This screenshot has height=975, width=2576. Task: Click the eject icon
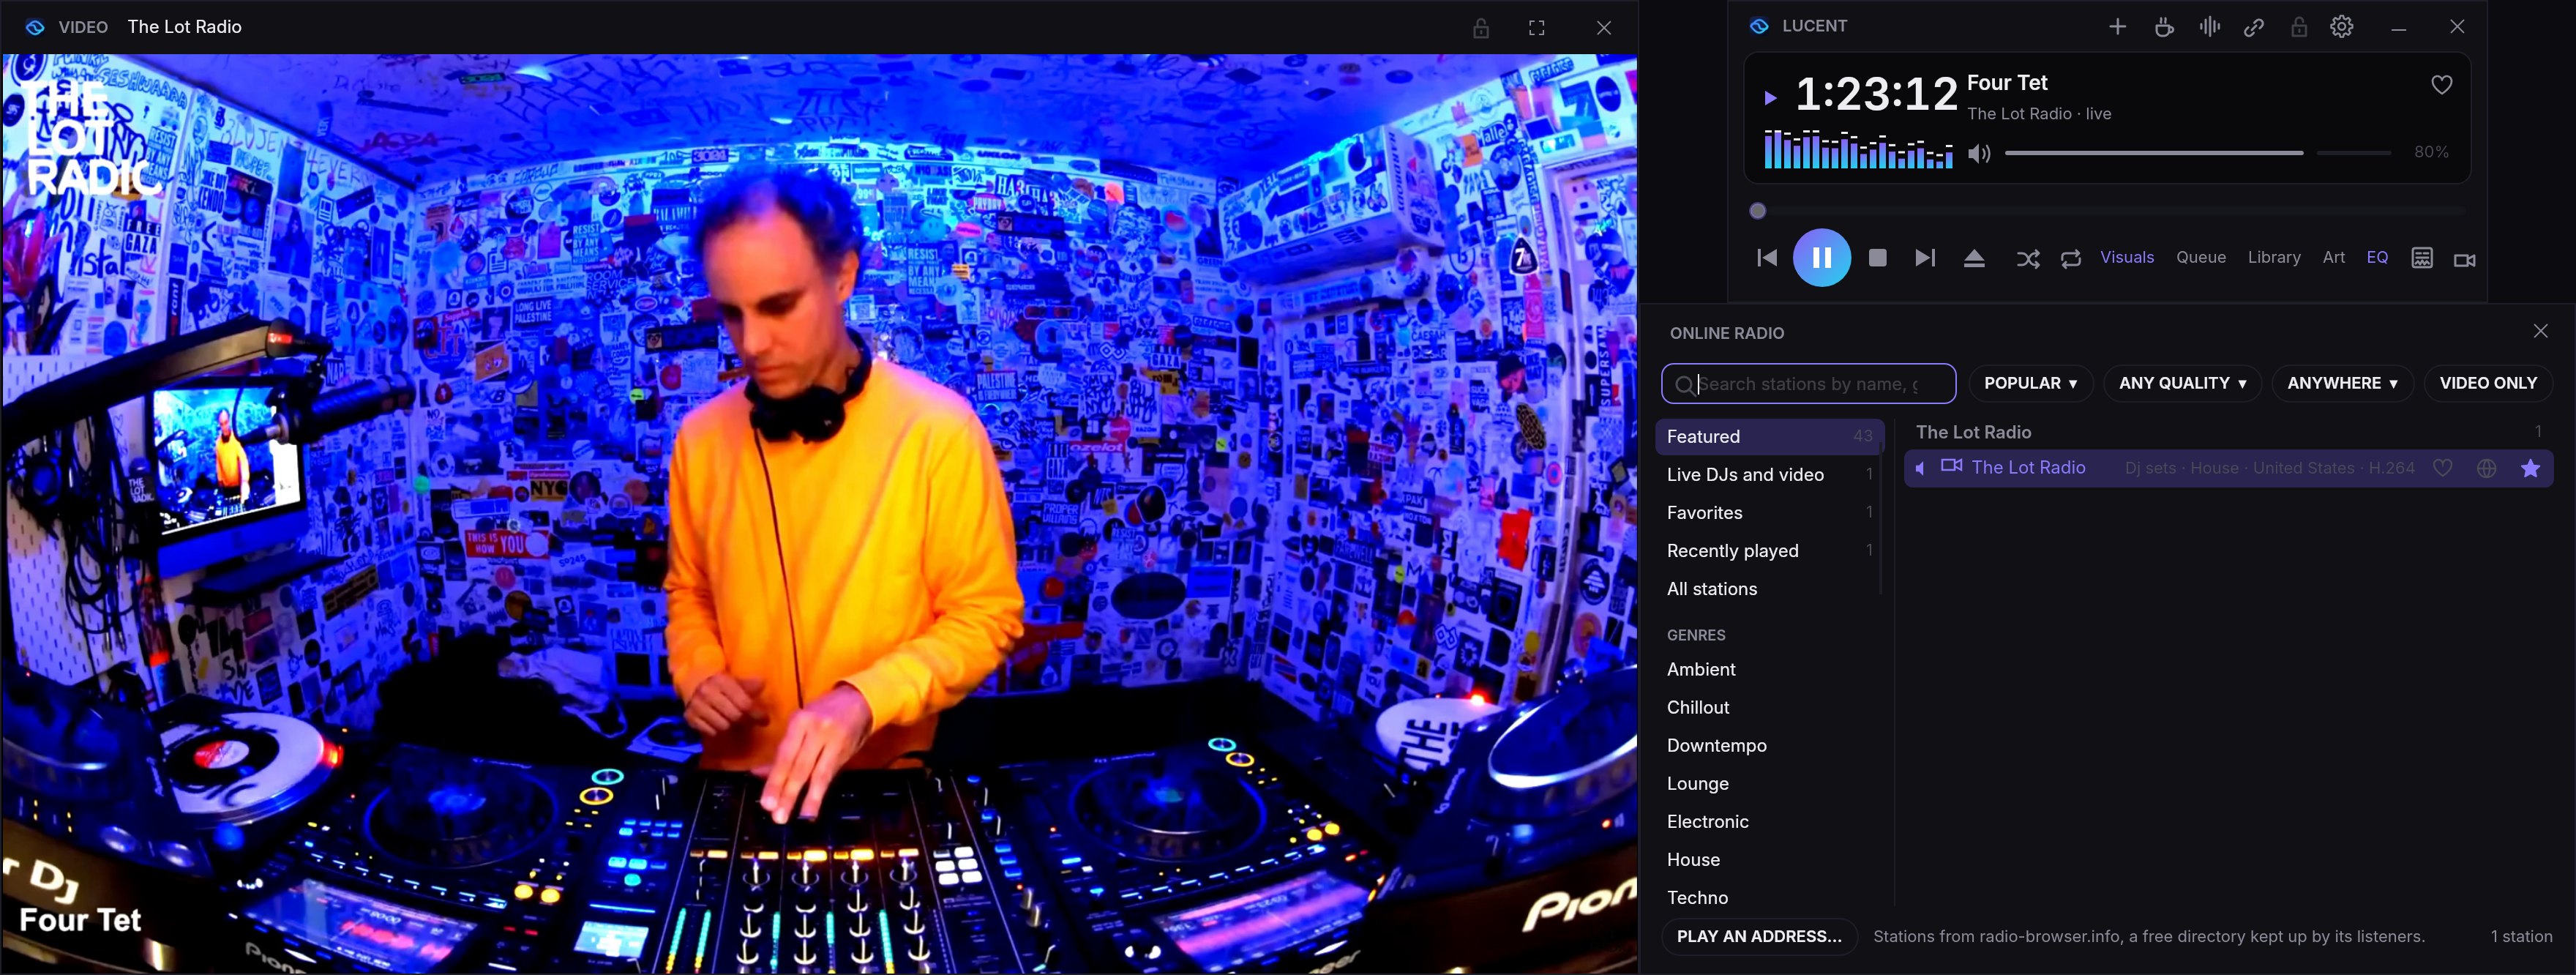1973,259
